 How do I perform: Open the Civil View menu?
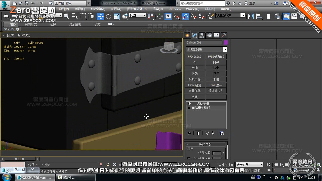tap(174, 9)
